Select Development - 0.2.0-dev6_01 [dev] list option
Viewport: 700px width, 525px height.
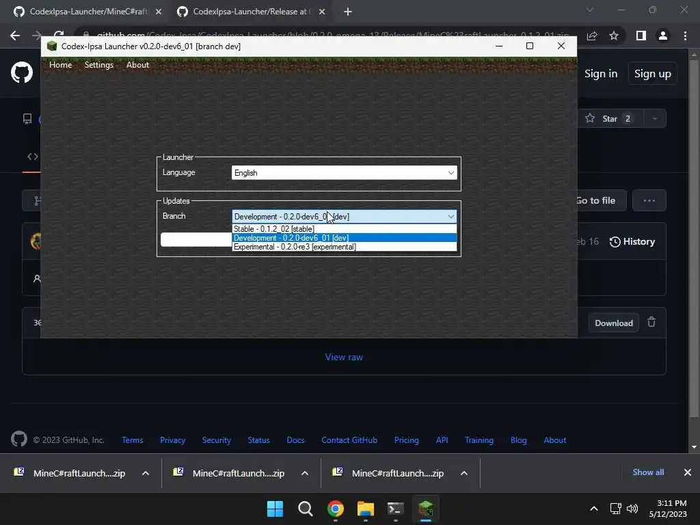pos(345,238)
